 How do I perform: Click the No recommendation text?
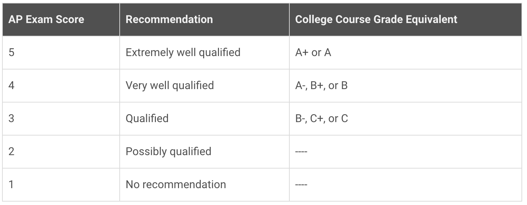(176, 184)
